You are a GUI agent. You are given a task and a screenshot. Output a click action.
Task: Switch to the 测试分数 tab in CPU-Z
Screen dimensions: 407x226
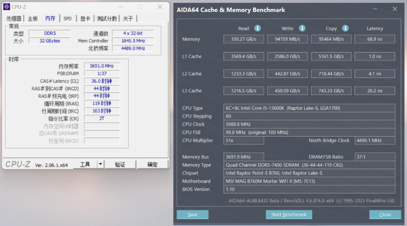point(107,18)
